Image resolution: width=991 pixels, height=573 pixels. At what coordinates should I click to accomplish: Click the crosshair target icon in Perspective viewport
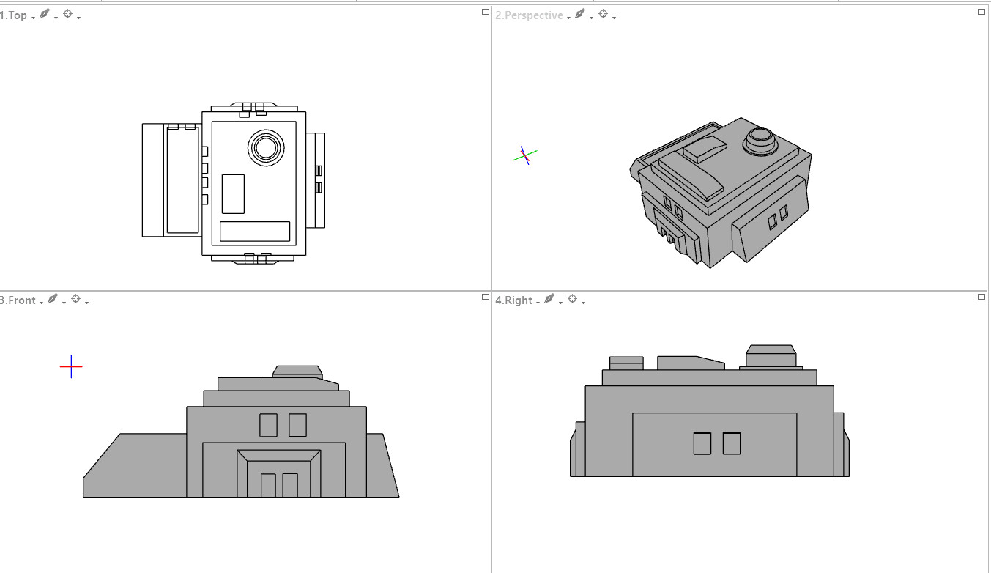604,14
